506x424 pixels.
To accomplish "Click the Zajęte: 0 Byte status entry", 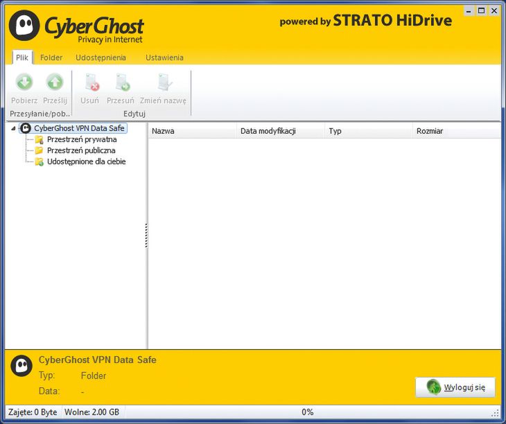I will [33, 412].
